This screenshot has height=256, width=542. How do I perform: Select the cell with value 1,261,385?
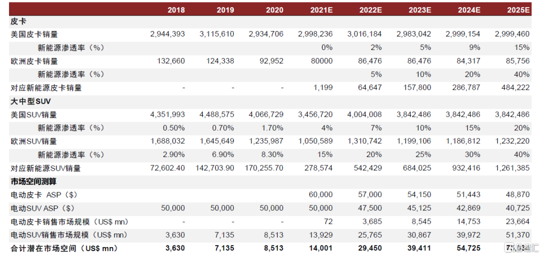[x=512, y=168]
